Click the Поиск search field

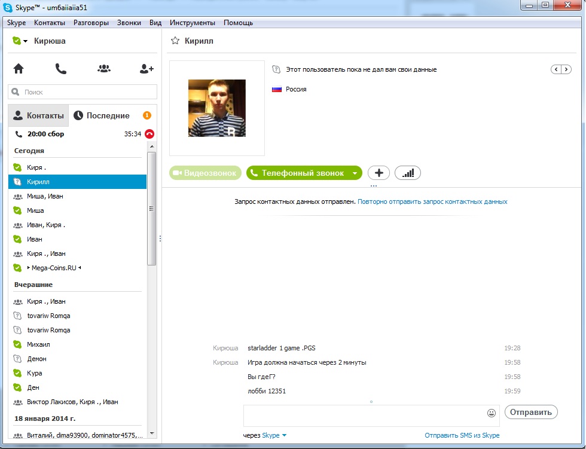tap(83, 92)
